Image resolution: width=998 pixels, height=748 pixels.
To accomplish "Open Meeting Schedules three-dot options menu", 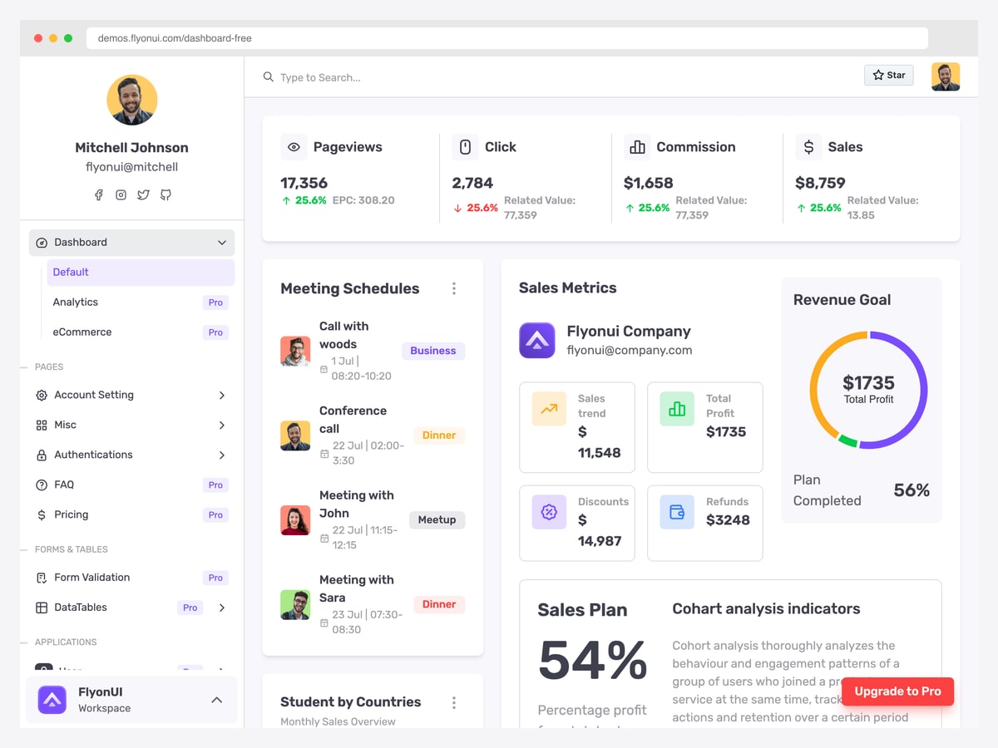I will [454, 288].
